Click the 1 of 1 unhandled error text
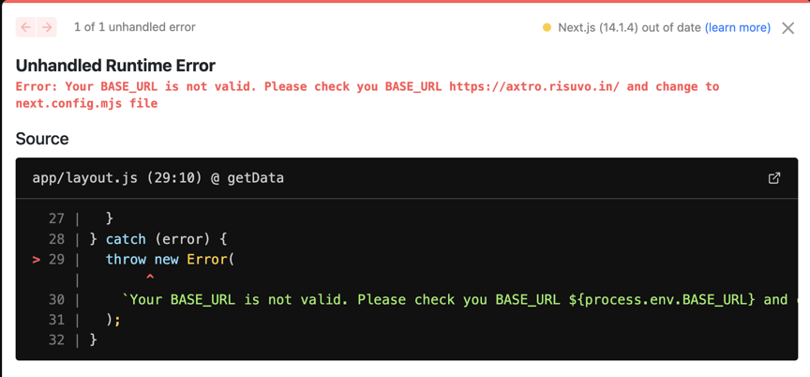The height and width of the screenshot is (377, 810). [x=135, y=27]
